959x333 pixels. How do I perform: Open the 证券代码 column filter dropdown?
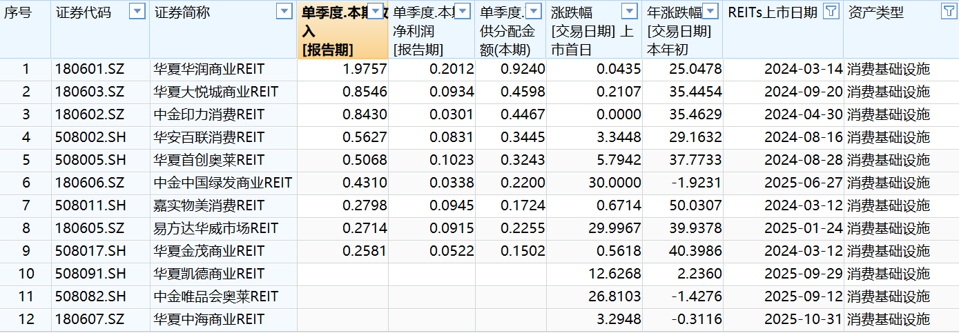(137, 12)
